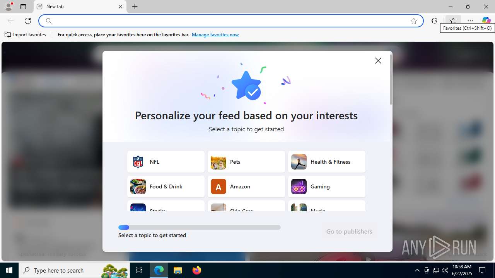Screen dimensions: 495x278
Task: Select the Food & Drink topic
Action: (x=166, y=186)
